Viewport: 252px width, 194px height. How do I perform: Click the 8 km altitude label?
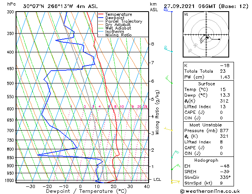coord(153,44)
